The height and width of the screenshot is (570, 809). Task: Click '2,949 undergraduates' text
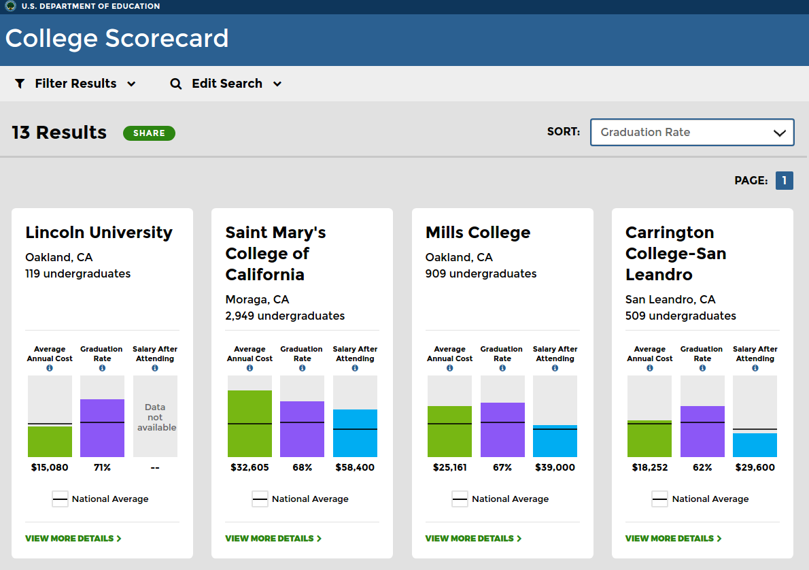click(x=285, y=316)
